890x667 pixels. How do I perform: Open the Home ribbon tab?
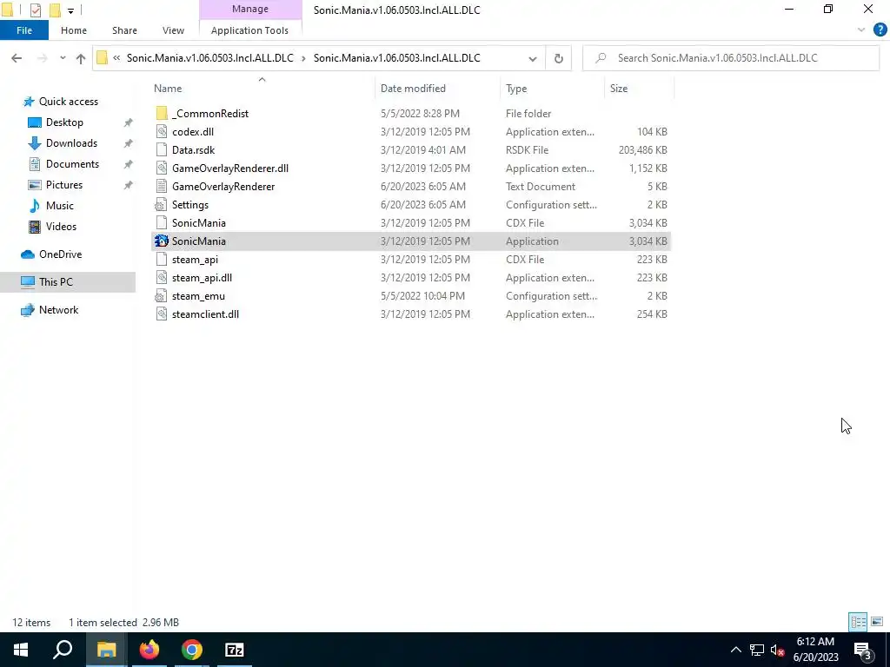coord(74,30)
